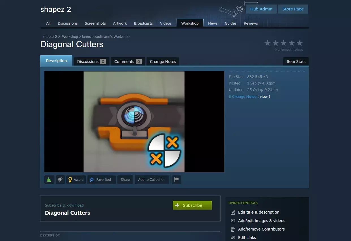Click Edit title & description
351x241 pixels.
[259, 212]
